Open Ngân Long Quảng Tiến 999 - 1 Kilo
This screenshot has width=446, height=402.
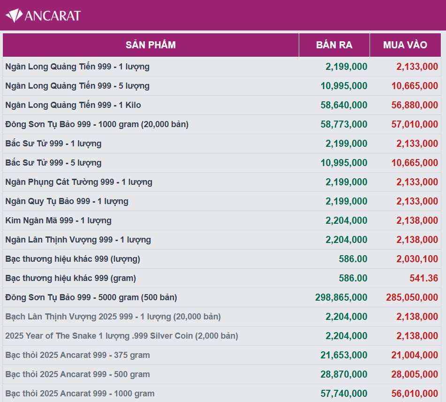[x=73, y=105]
